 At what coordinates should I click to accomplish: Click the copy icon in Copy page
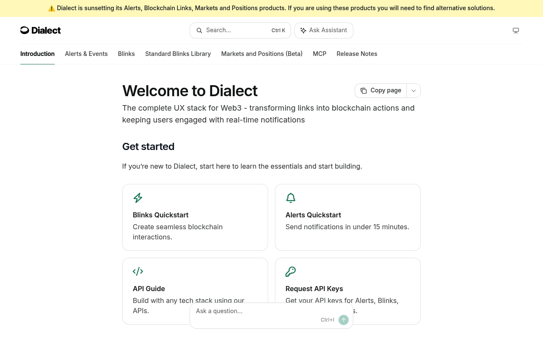point(364,91)
